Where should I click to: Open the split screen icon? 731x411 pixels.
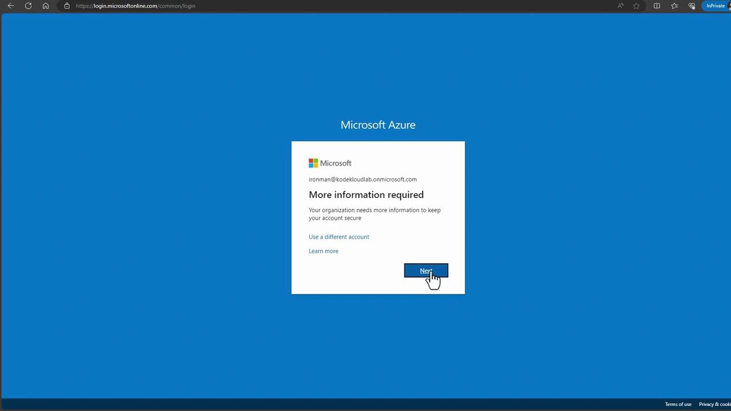[657, 6]
